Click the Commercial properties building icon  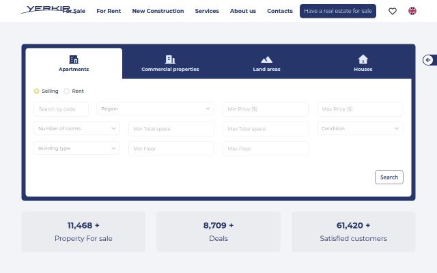170,59
